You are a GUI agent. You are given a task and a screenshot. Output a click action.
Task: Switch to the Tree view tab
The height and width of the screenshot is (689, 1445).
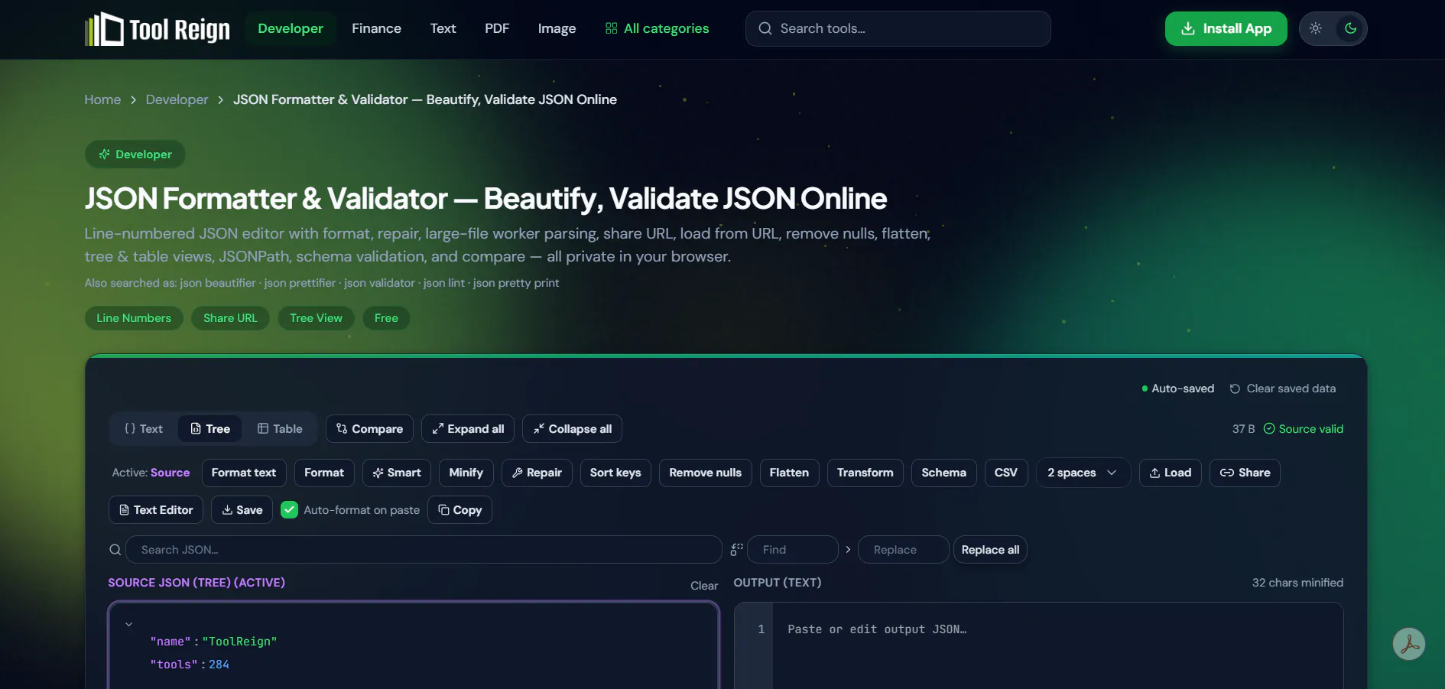(210, 429)
